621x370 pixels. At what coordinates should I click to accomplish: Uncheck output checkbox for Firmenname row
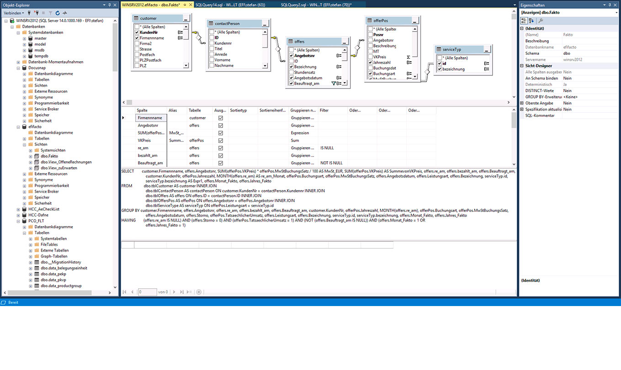pos(221,118)
